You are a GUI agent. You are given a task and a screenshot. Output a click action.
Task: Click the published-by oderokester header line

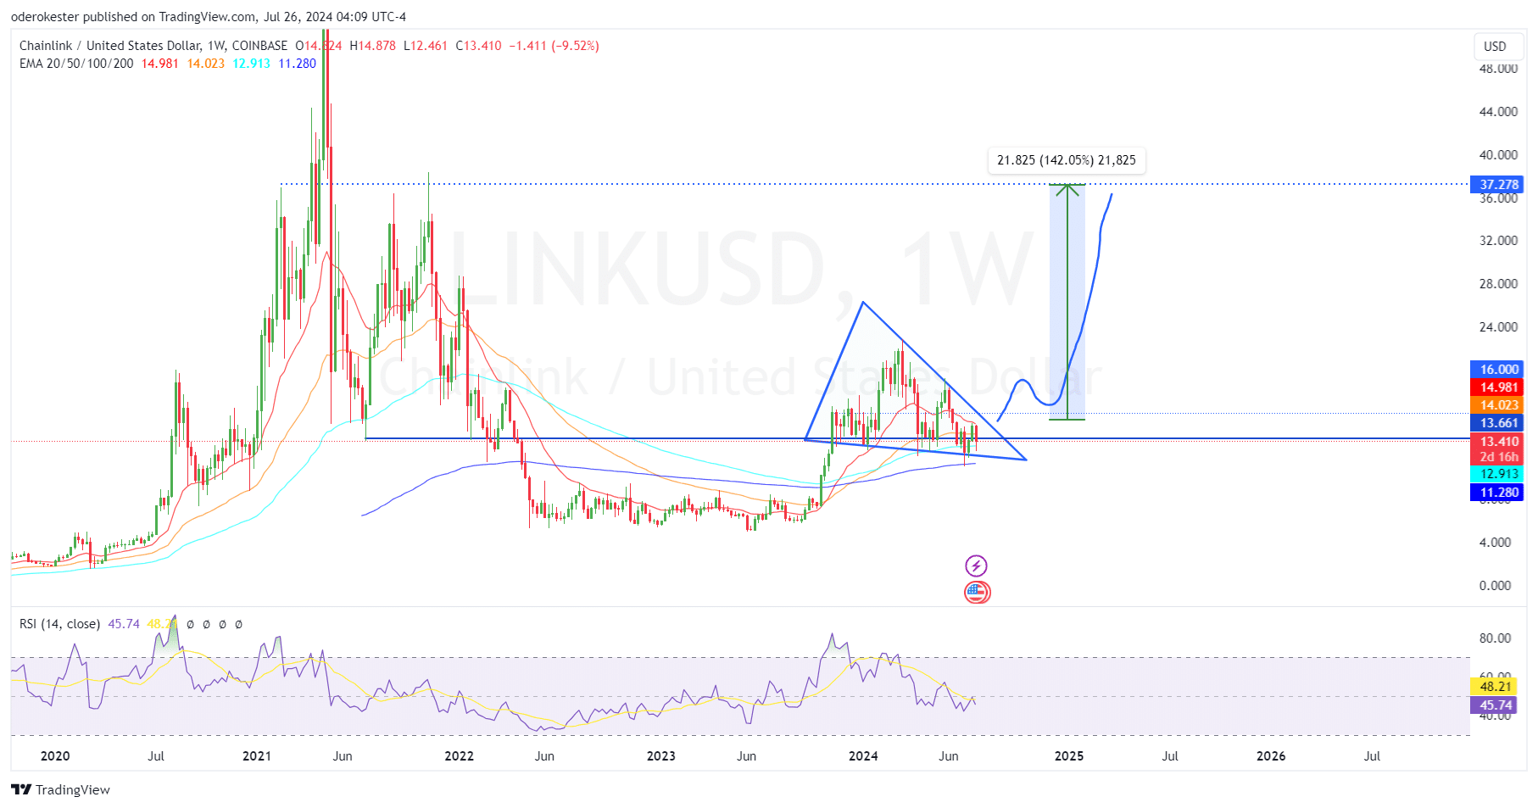pyautogui.click(x=209, y=17)
